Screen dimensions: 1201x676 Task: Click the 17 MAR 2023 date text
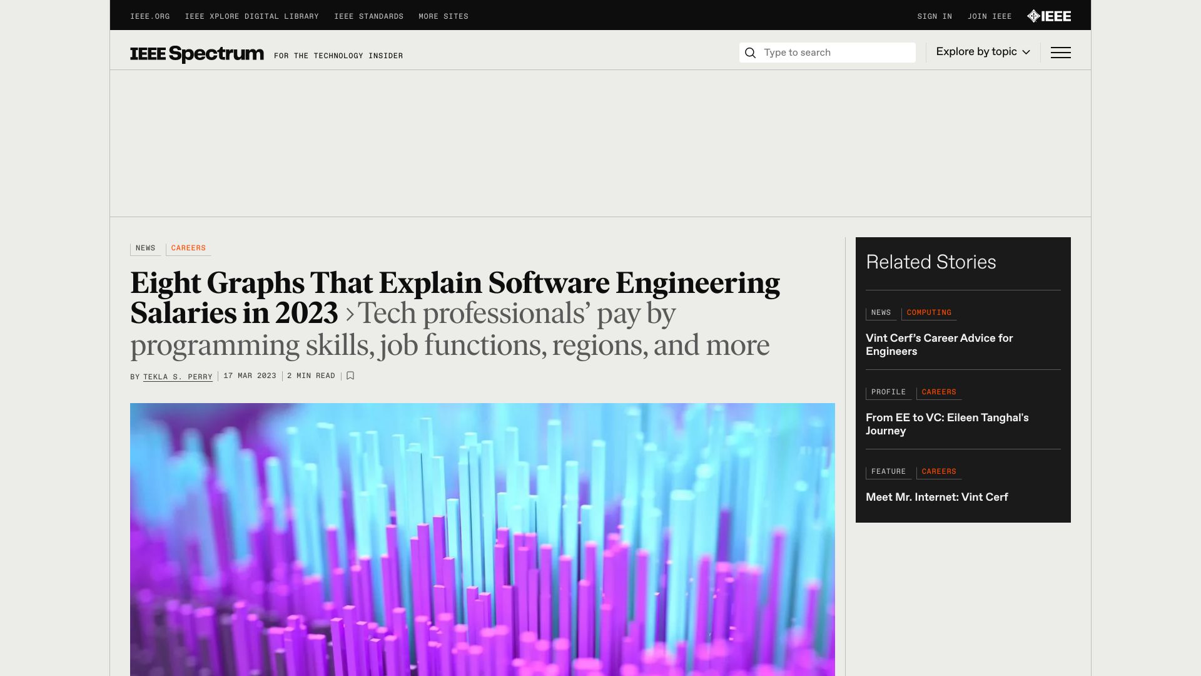click(250, 376)
